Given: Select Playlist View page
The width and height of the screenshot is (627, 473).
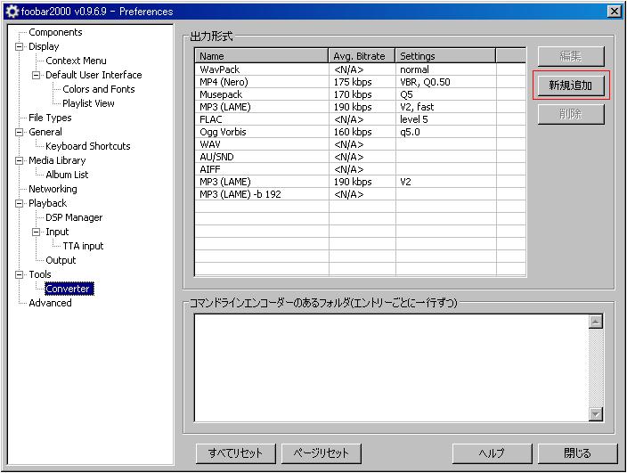Looking at the screenshot, I should pyautogui.click(x=88, y=103).
